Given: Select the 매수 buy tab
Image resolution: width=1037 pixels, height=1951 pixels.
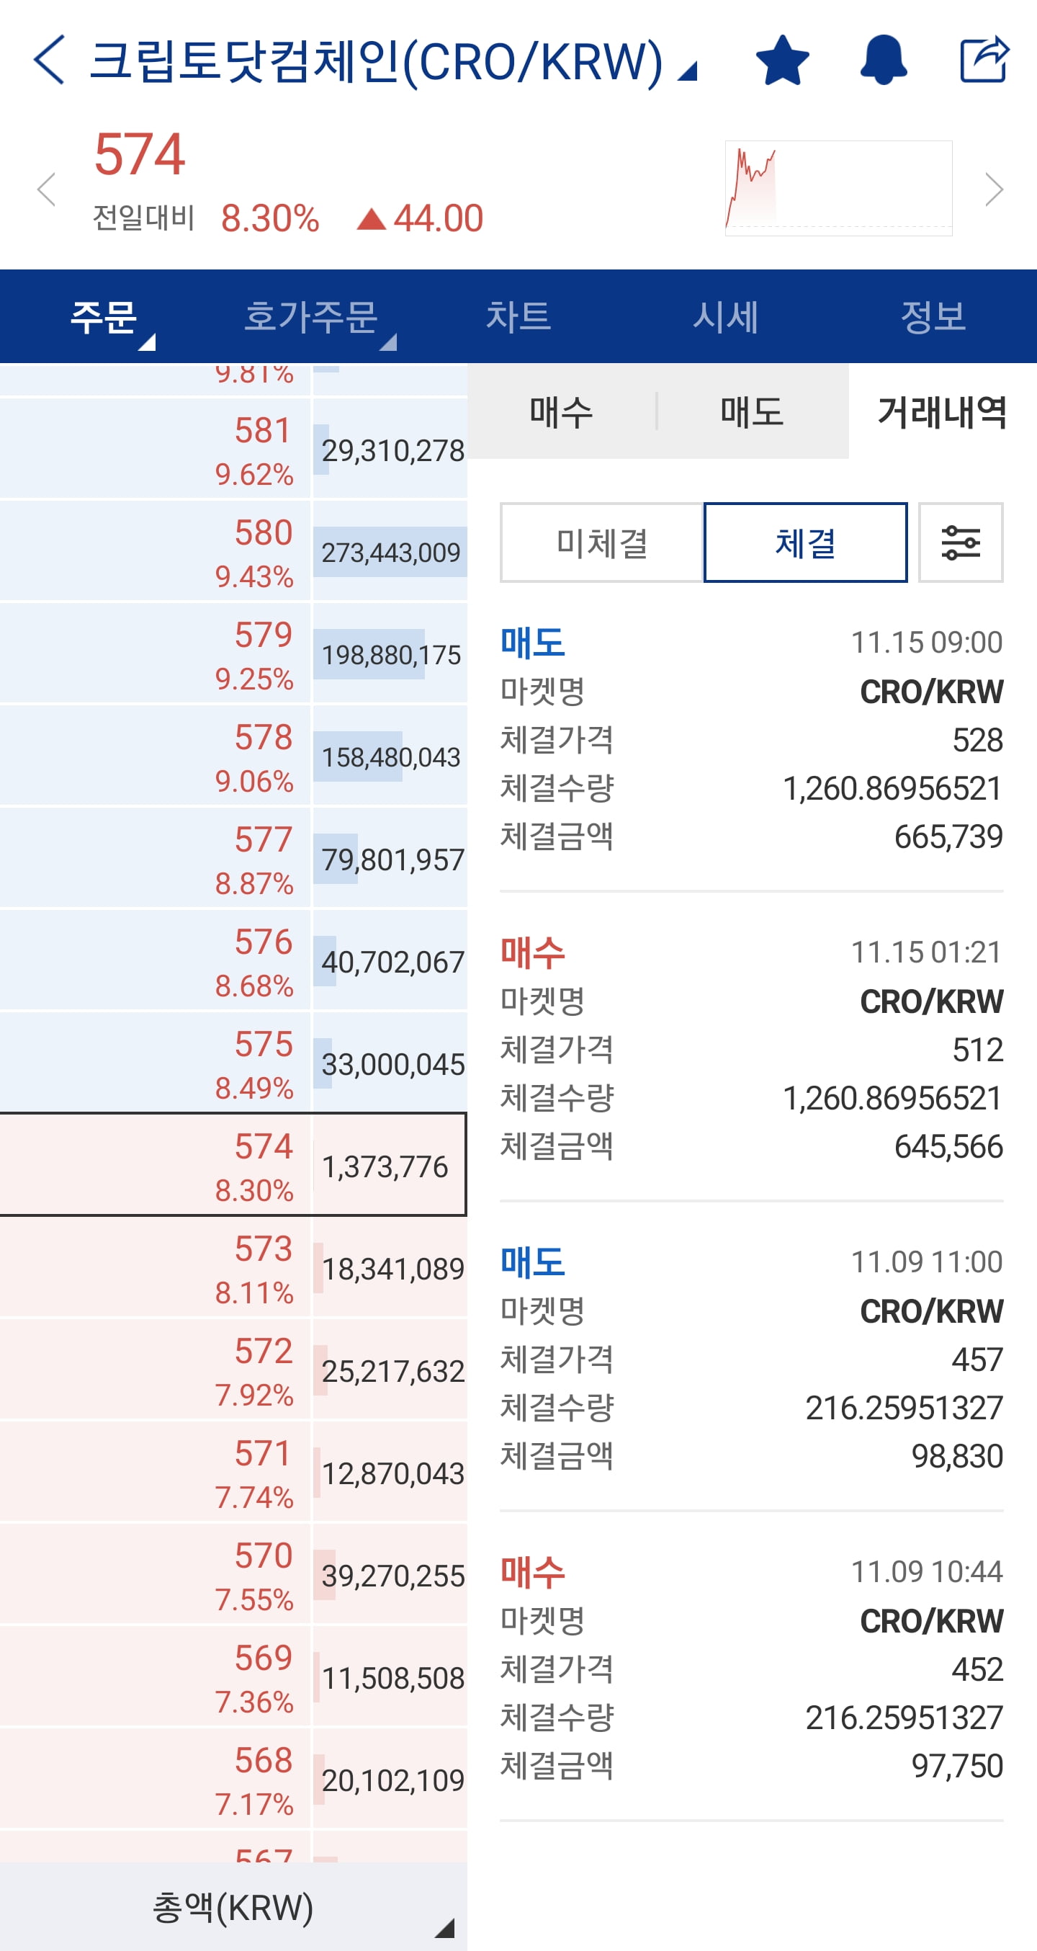Looking at the screenshot, I should tap(561, 411).
